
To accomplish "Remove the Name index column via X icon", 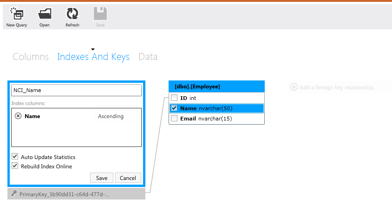I will [x=18, y=116].
